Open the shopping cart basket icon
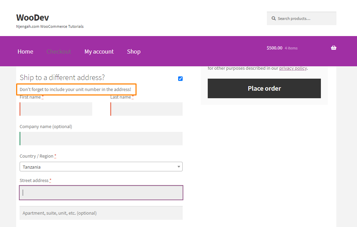357x227 pixels. [334, 48]
